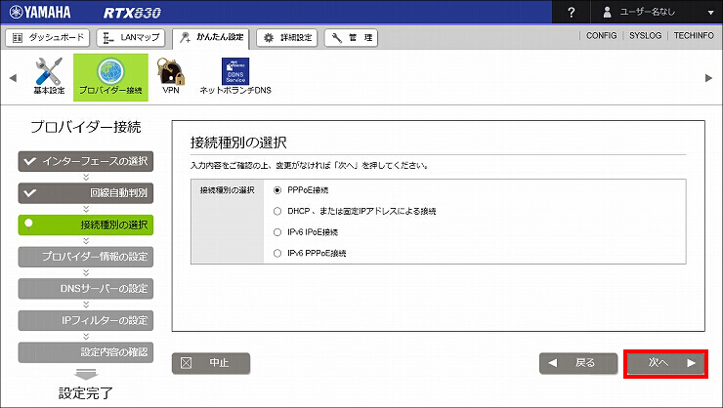The width and height of the screenshot is (723, 408).
Task: Open the VPN lock icon
Action: tap(171, 75)
